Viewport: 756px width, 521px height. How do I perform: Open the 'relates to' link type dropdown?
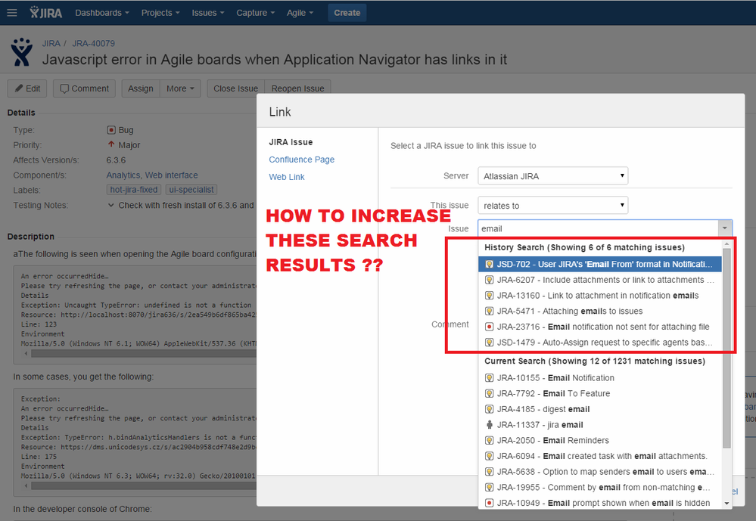552,206
